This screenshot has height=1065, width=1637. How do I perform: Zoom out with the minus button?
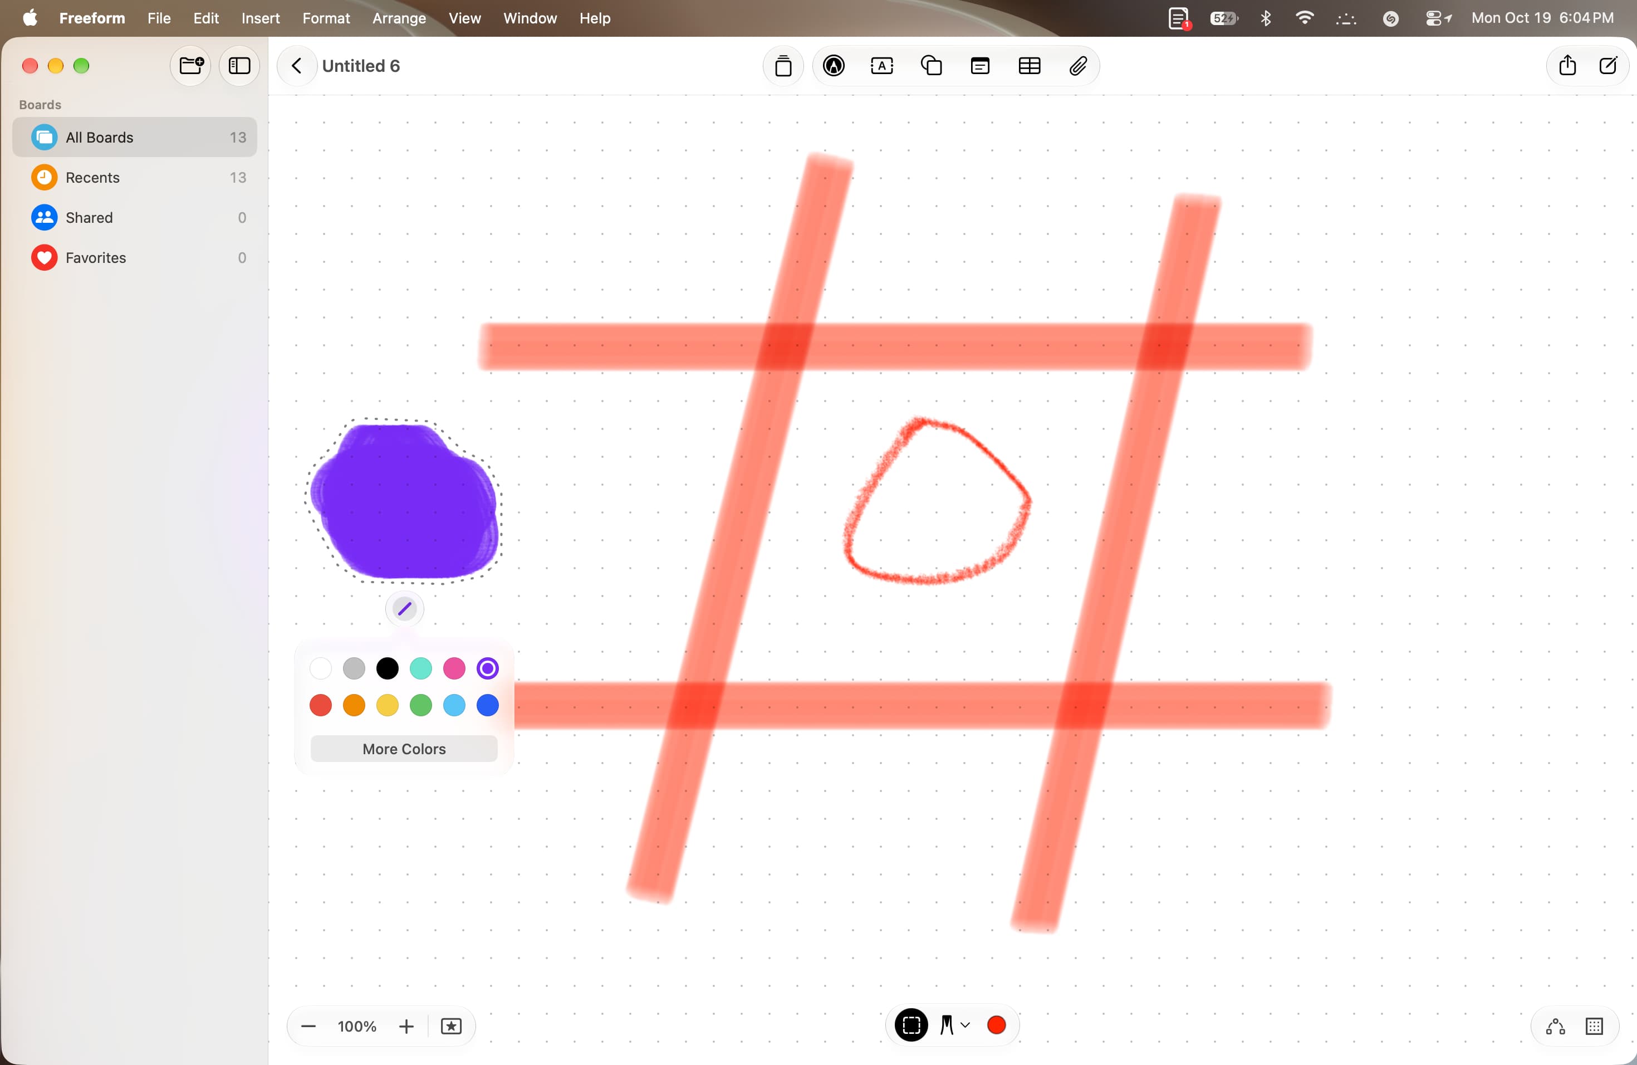point(308,1027)
